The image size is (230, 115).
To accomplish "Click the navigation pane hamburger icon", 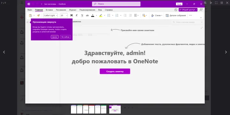I will click(27, 22).
